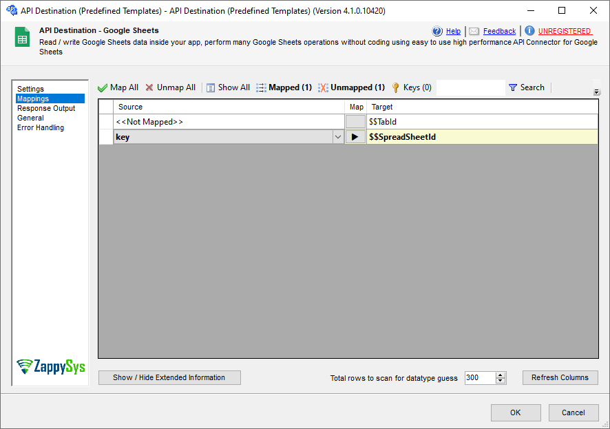Image resolution: width=610 pixels, height=429 pixels.
Task: Click the Map column header
Action: 355,107
